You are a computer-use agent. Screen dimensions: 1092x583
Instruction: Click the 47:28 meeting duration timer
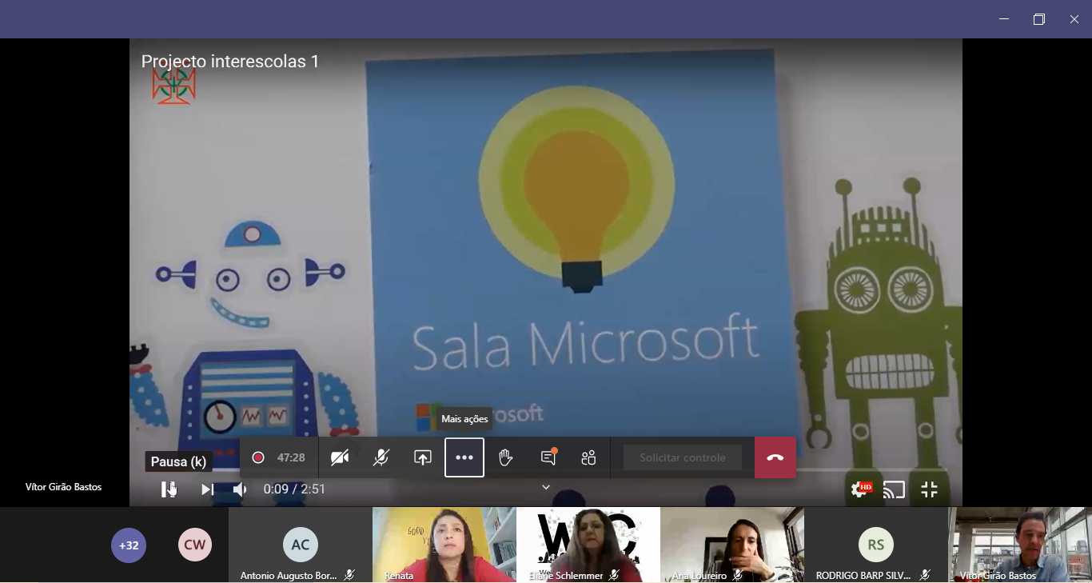[292, 457]
